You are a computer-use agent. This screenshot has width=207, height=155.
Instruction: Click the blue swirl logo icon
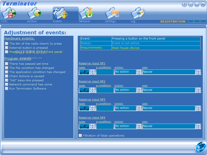(x=201, y=147)
